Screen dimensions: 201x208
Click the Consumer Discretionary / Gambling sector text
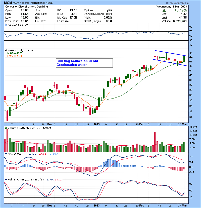23,7
